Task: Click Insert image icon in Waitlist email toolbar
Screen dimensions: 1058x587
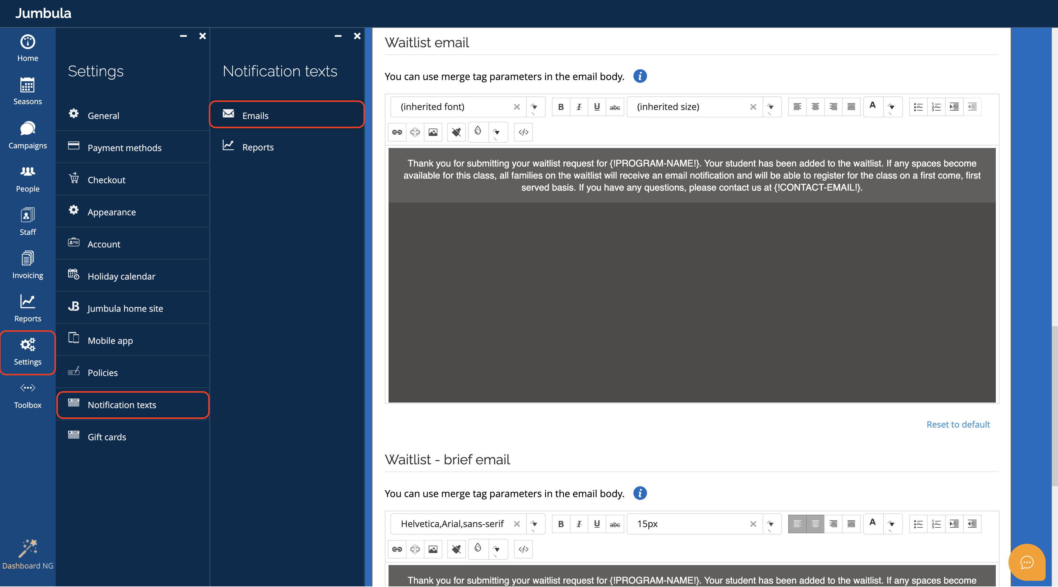Action: (x=433, y=132)
